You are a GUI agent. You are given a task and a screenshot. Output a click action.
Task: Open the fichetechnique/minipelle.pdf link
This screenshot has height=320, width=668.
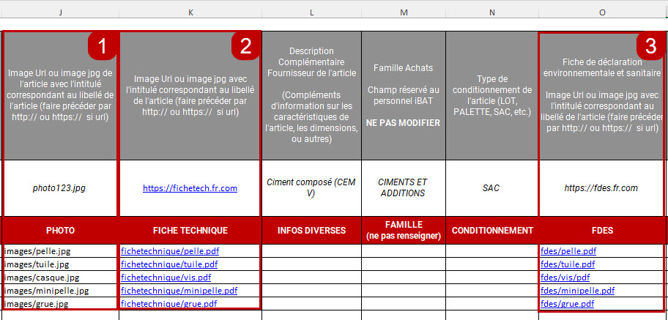pos(179,291)
